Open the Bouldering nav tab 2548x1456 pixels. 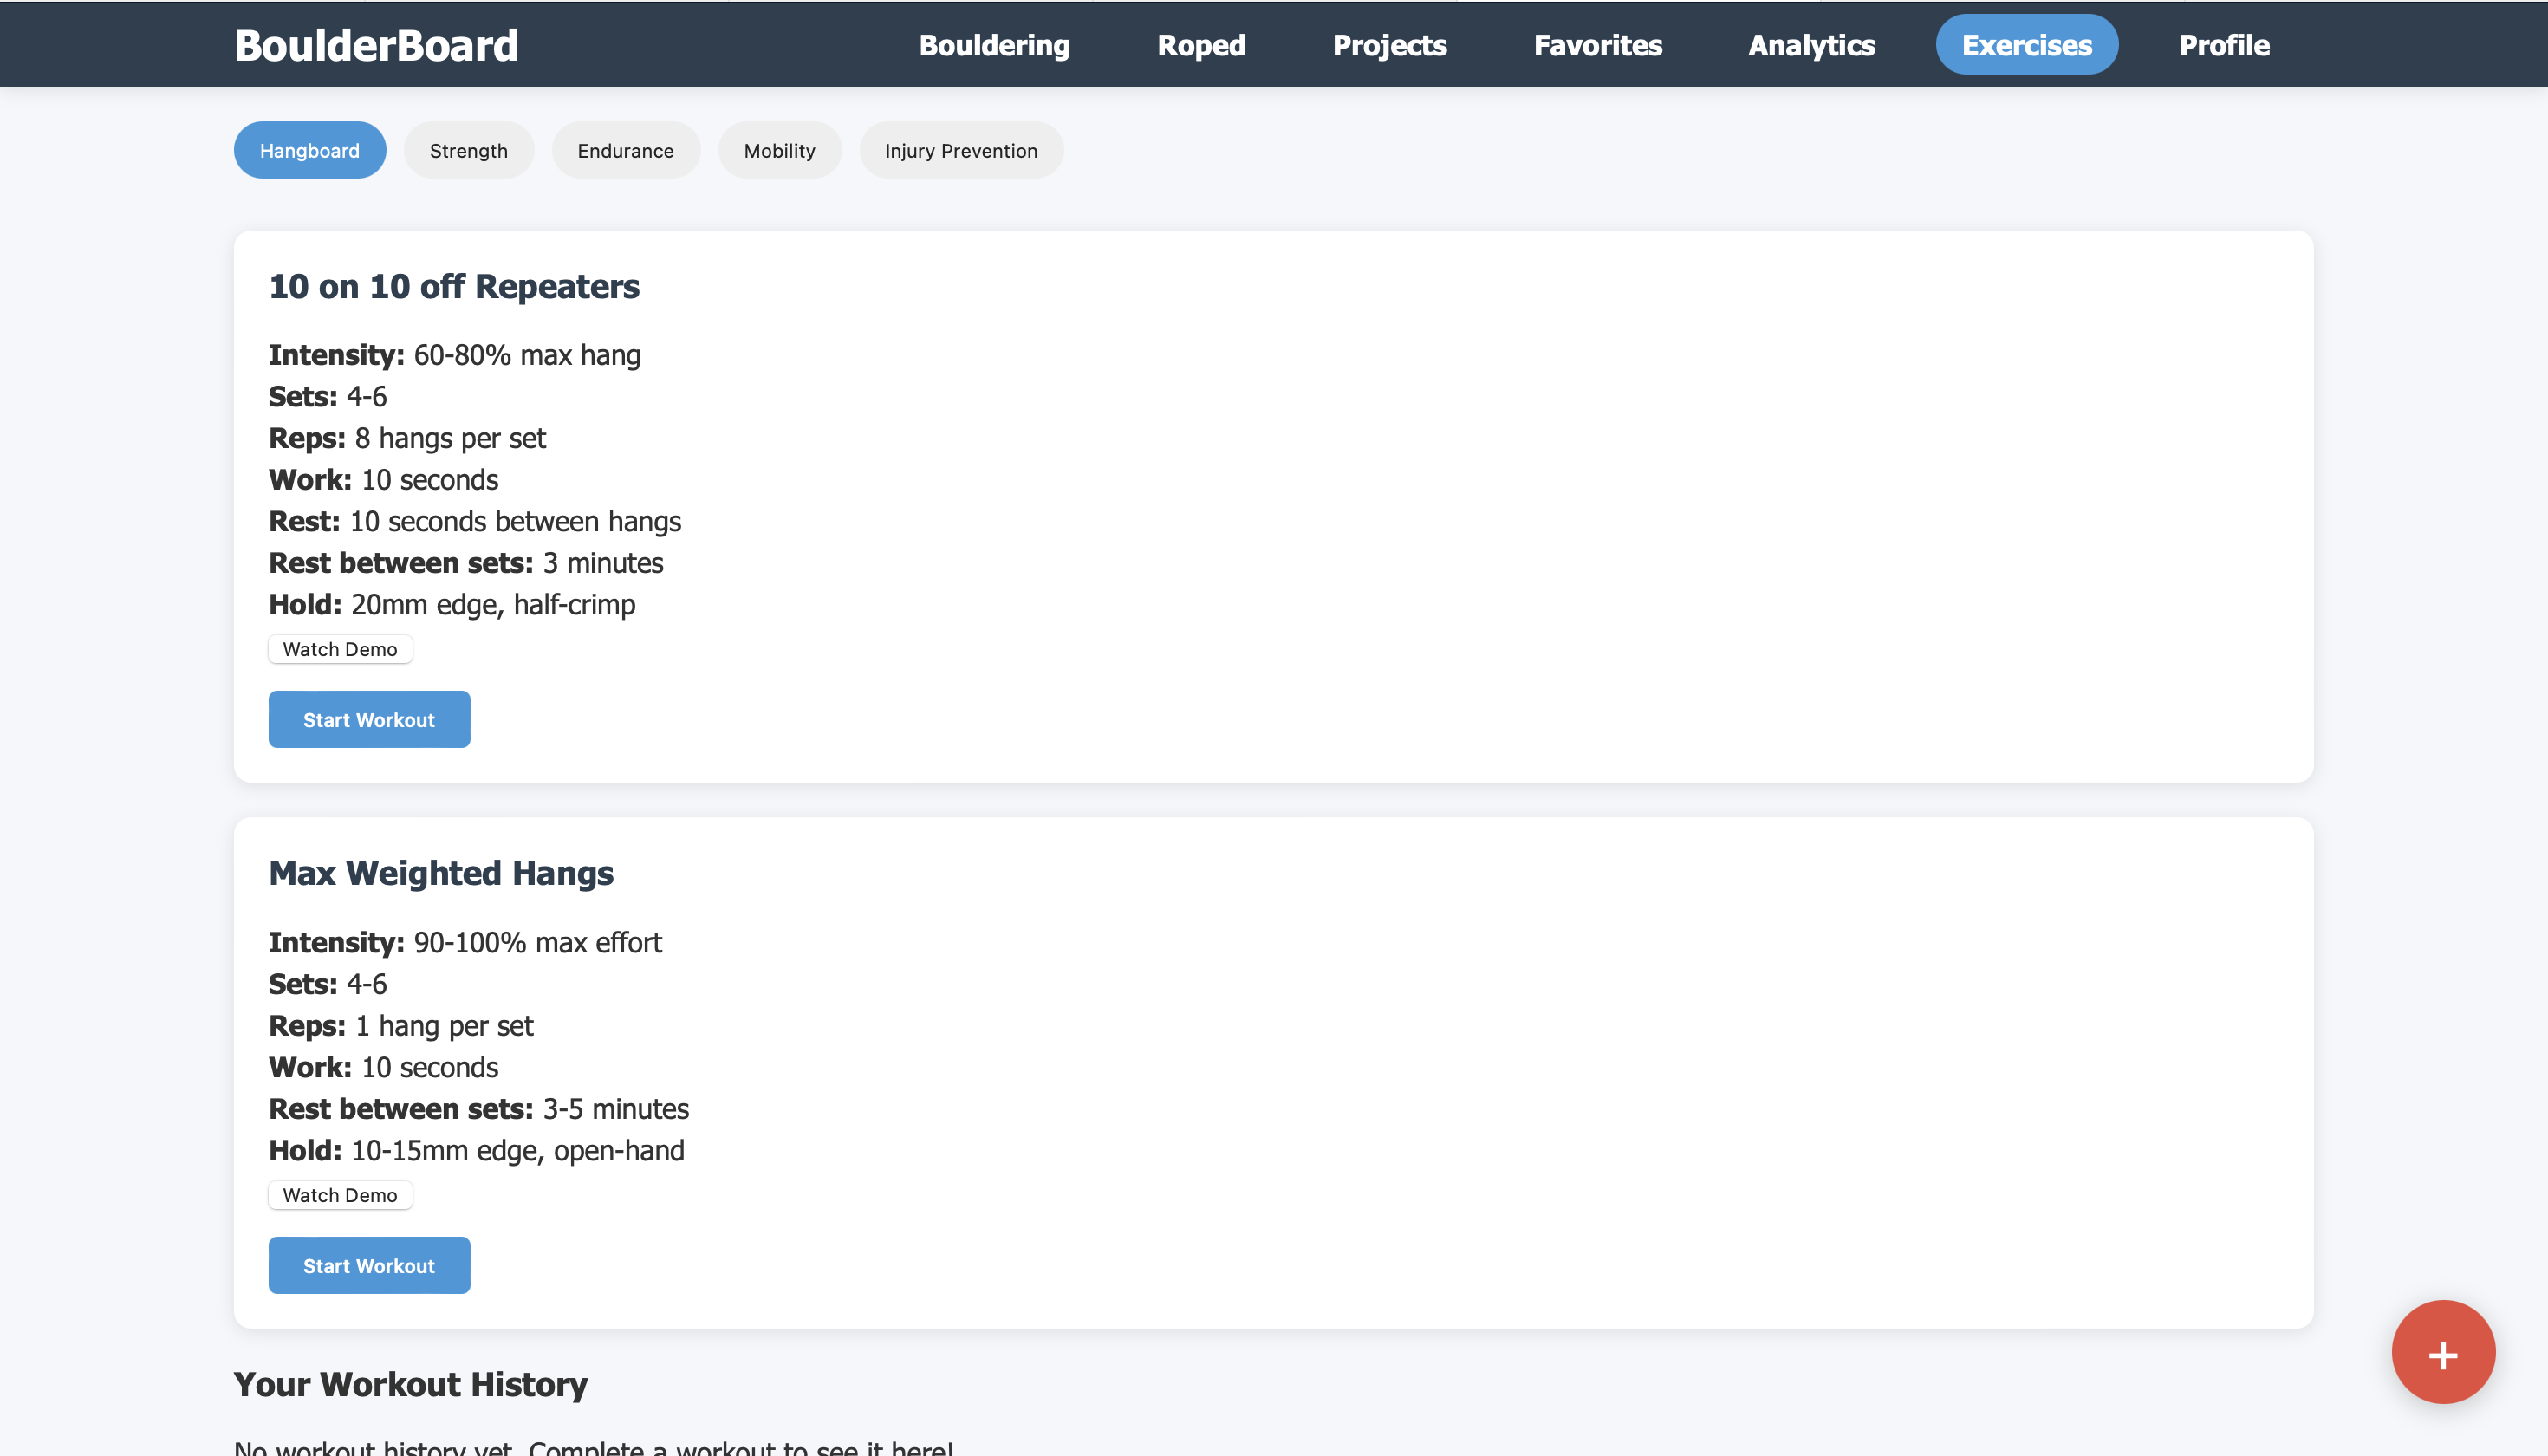click(x=994, y=45)
